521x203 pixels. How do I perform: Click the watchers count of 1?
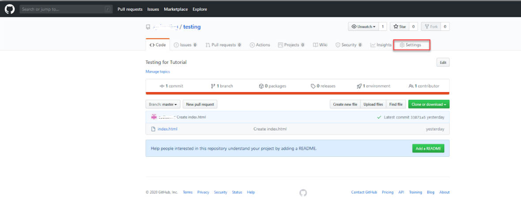coord(382,26)
